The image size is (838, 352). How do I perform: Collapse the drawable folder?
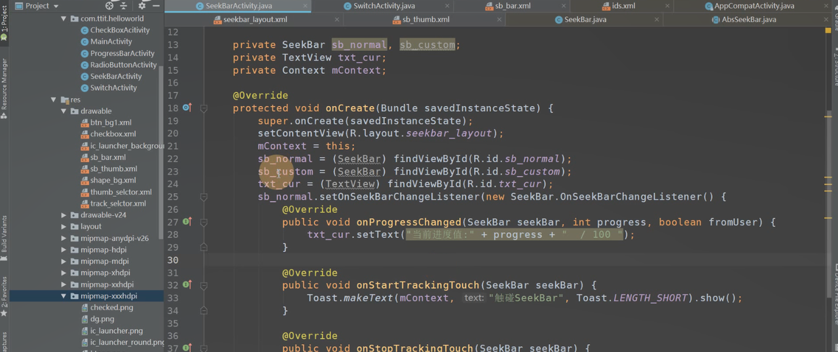coord(64,111)
